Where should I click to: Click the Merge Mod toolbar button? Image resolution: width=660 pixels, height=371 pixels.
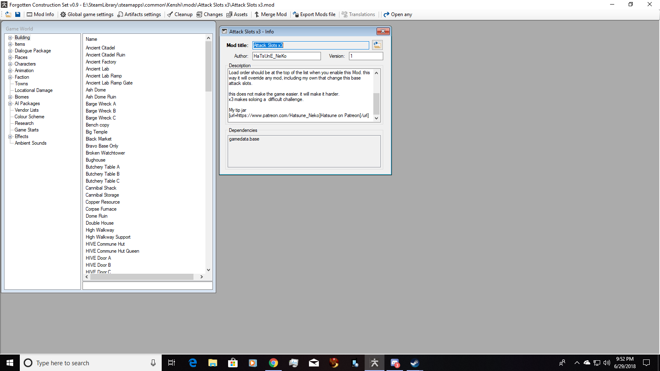(270, 14)
